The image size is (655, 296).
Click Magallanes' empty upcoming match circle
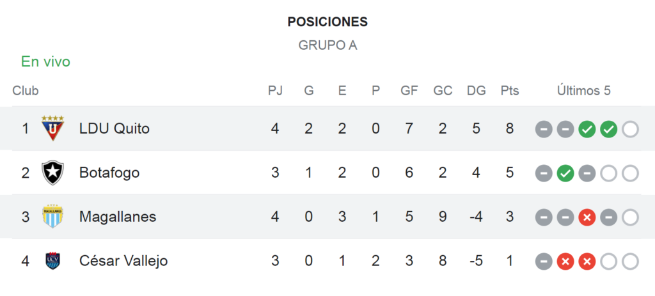[630, 217]
